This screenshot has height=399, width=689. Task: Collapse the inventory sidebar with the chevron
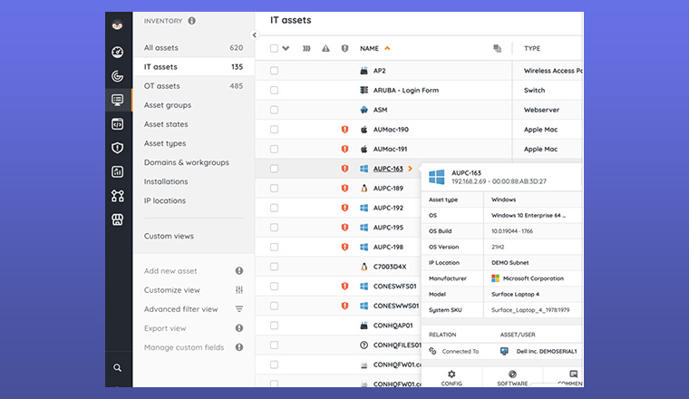tap(254, 35)
